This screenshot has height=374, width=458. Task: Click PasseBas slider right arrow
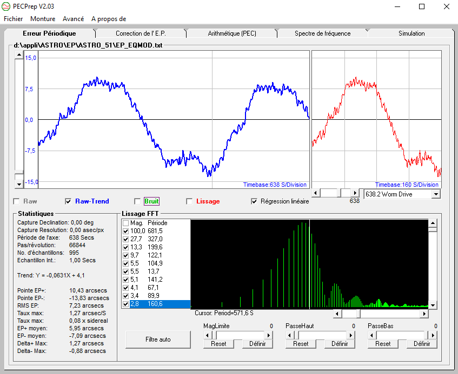point(433,335)
